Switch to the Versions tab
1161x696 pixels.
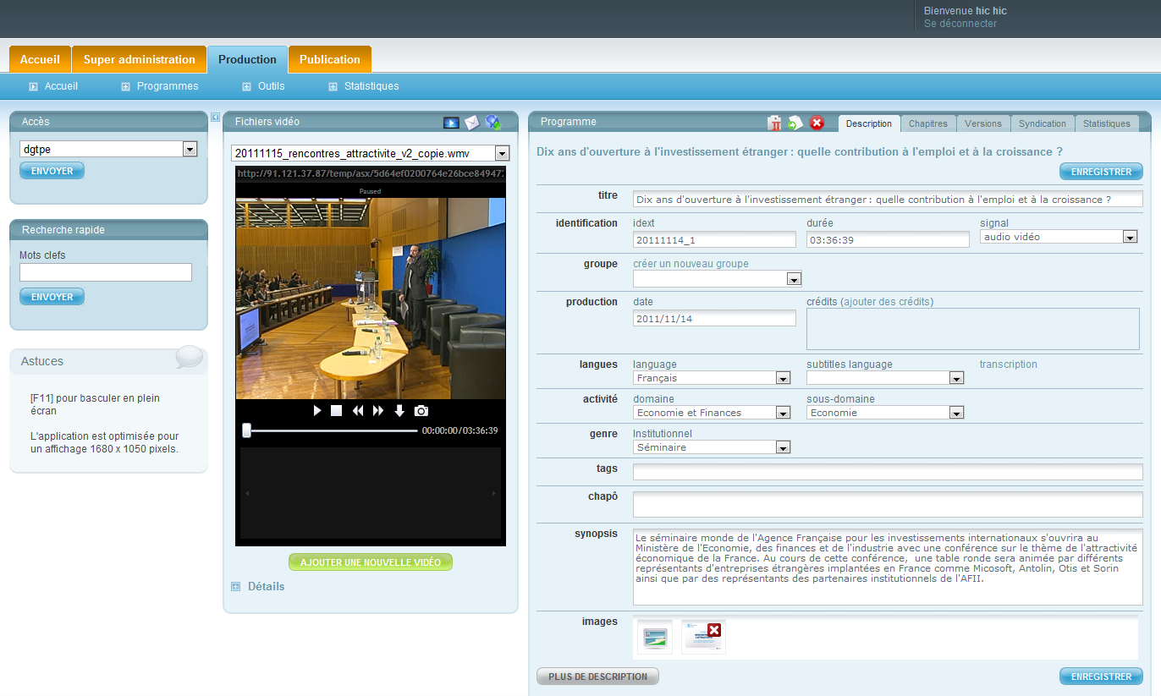983,123
